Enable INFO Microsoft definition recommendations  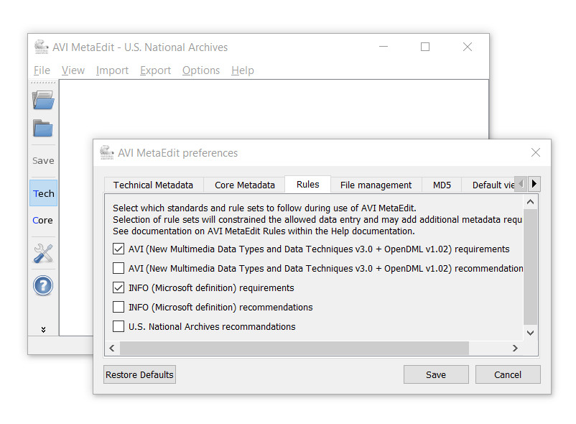coord(119,307)
